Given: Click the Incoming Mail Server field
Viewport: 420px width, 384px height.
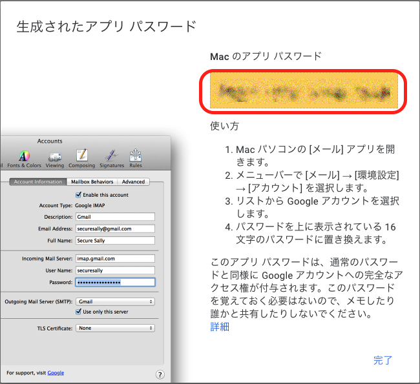Looking at the screenshot, I should pyautogui.click(x=115, y=259).
